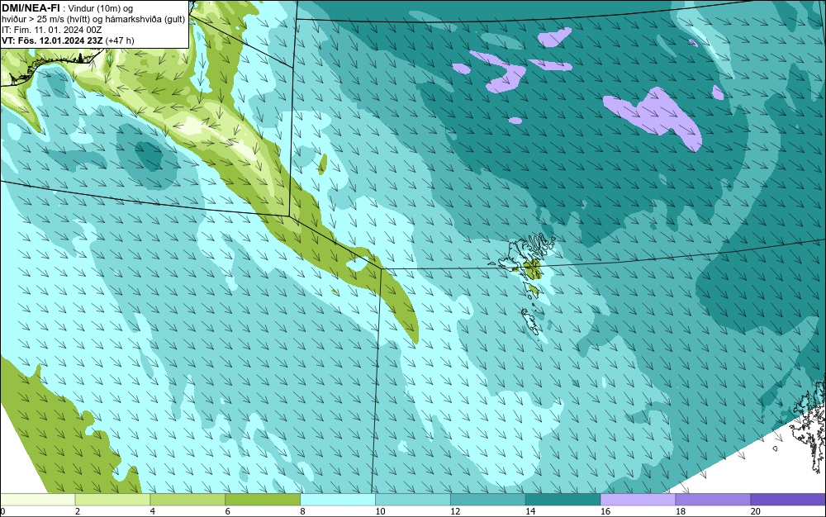Click the '(+47 h)' forecast offset text
The image size is (826, 517).
(x=120, y=40)
